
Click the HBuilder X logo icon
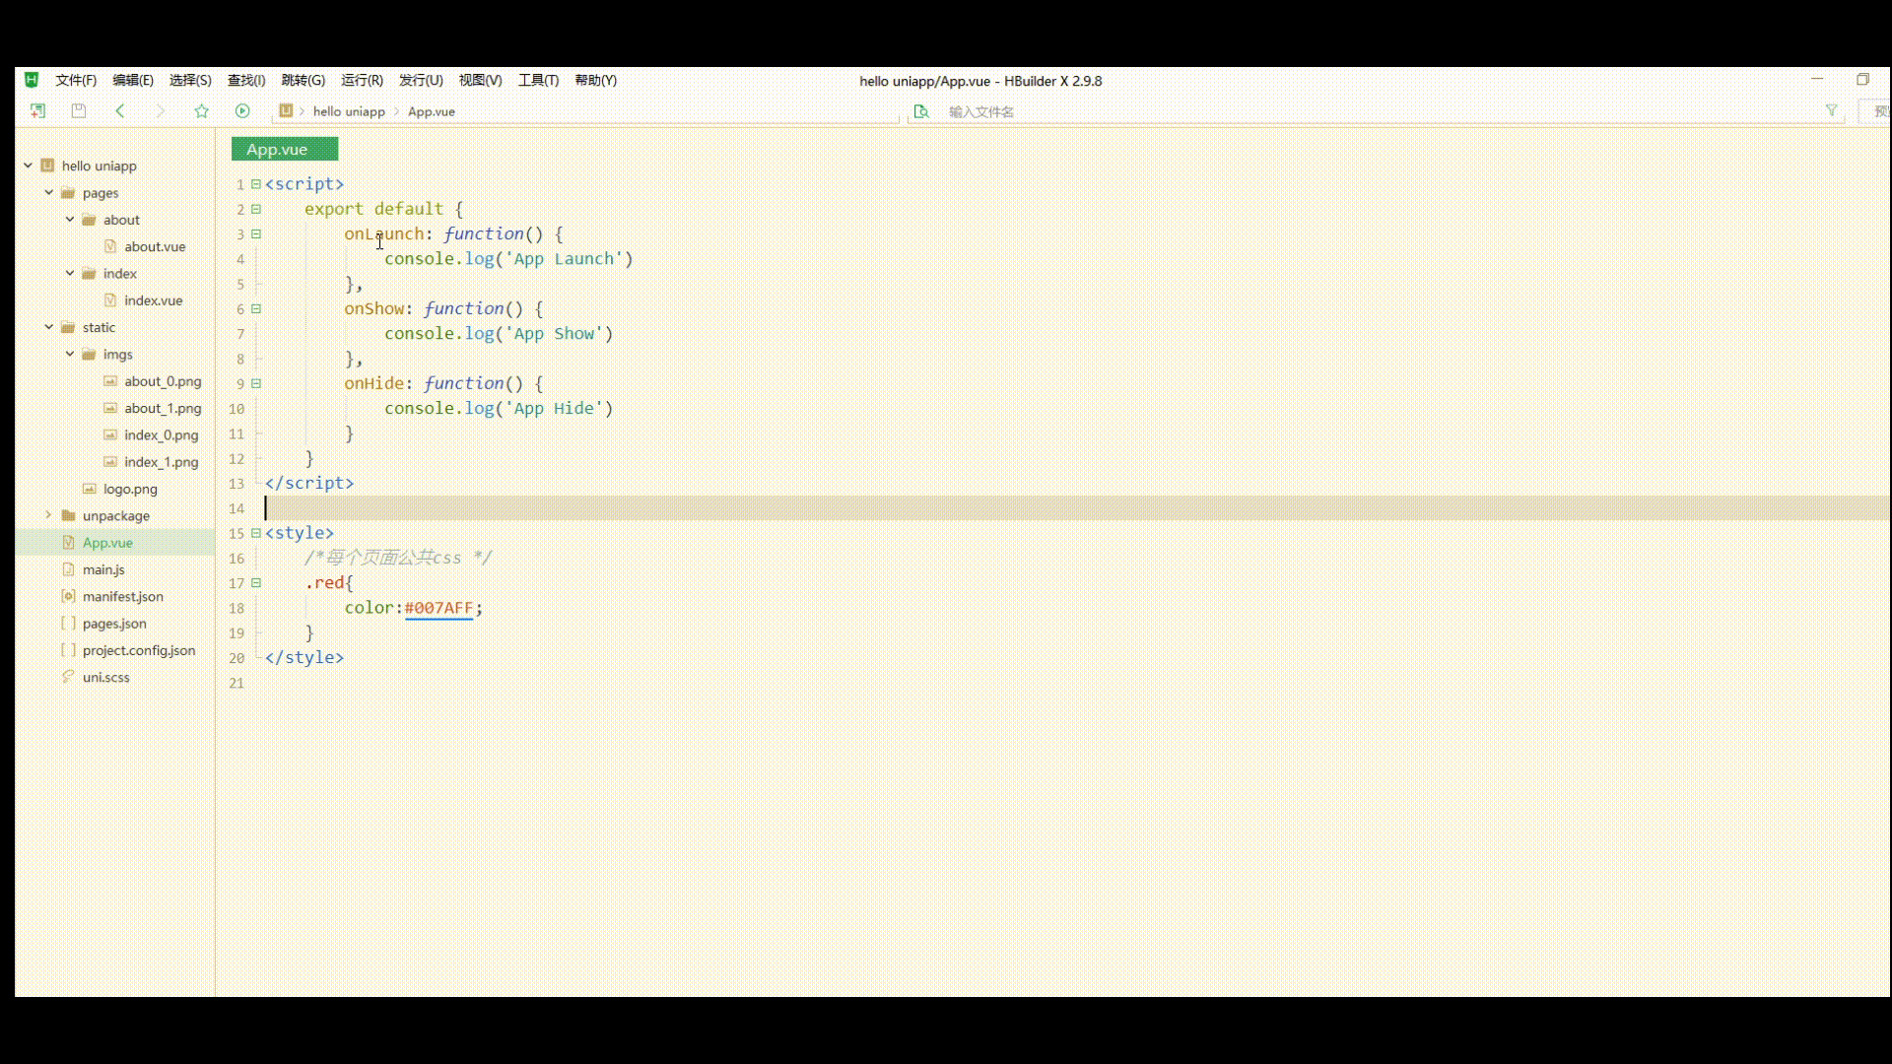32,80
